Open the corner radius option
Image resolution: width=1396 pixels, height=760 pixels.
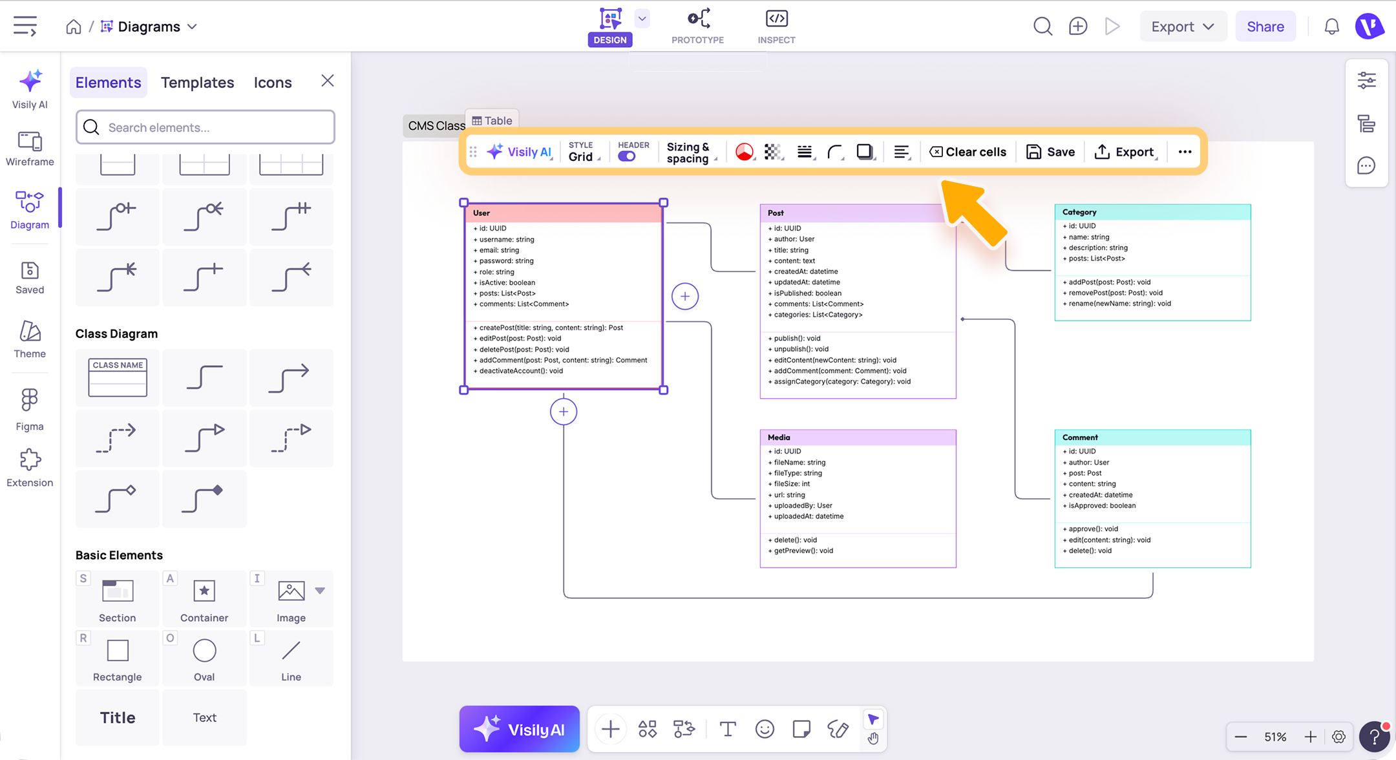pyautogui.click(x=835, y=152)
